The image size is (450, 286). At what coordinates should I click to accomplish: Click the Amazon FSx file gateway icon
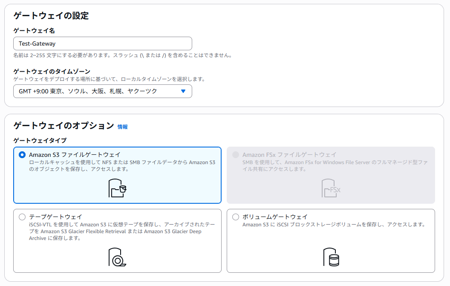coord(331,188)
